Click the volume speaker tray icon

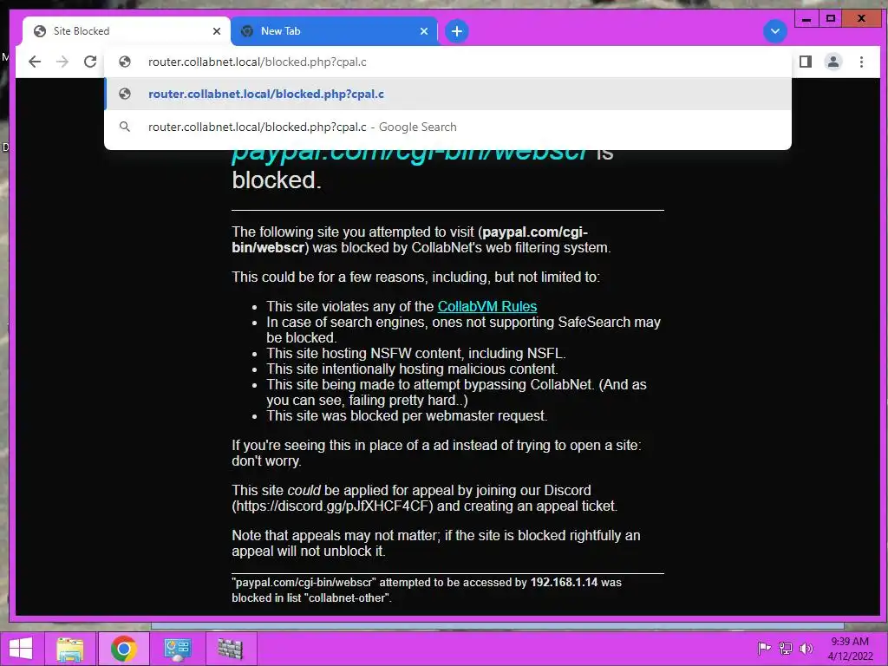(806, 648)
